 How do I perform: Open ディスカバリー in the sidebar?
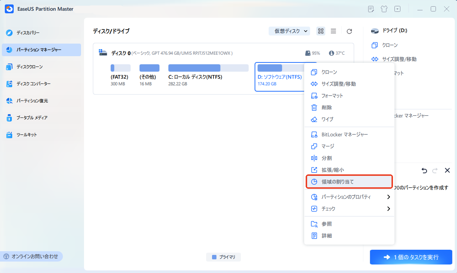41,33
